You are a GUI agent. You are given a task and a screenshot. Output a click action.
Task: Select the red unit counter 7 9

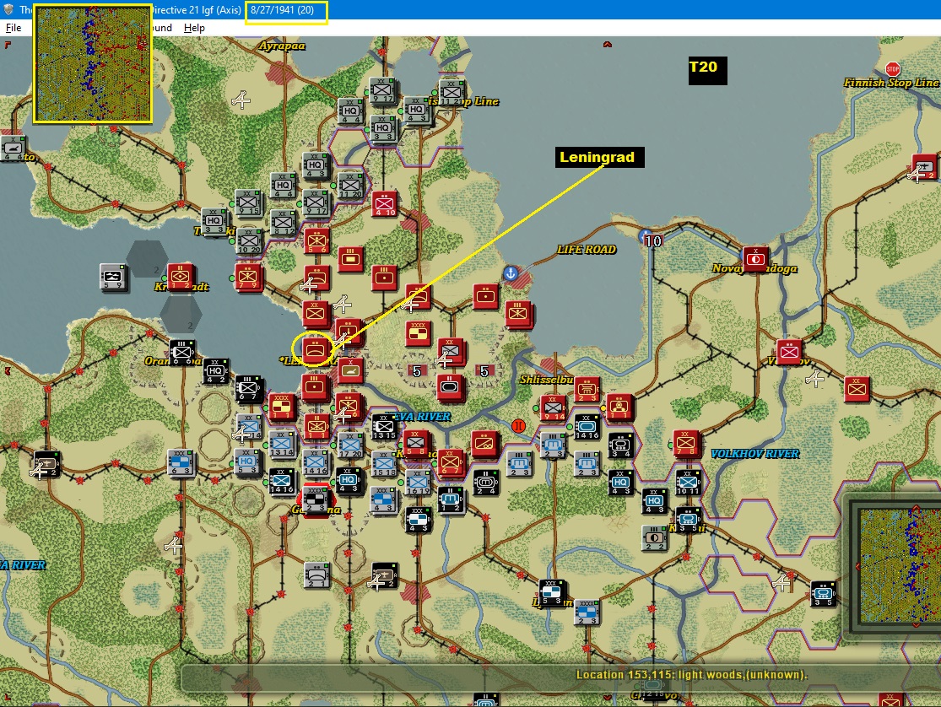[x=248, y=277]
